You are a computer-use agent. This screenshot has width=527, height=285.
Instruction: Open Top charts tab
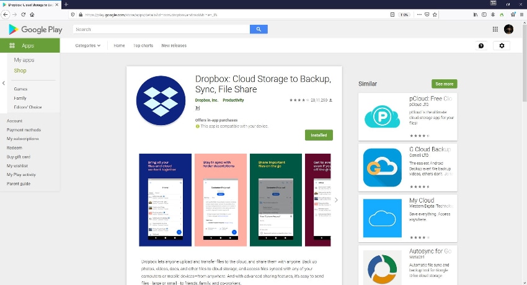tap(143, 46)
